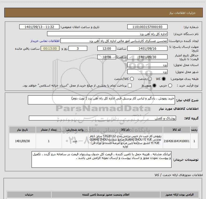This screenshot has width=206, height=199.
Task: Click the response deadline time 12:00 field
Action: point(107,48)
